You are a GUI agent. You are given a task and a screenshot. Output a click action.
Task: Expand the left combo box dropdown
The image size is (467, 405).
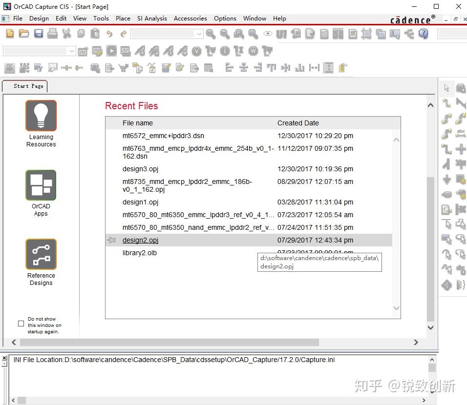click(x=71, y=51)
